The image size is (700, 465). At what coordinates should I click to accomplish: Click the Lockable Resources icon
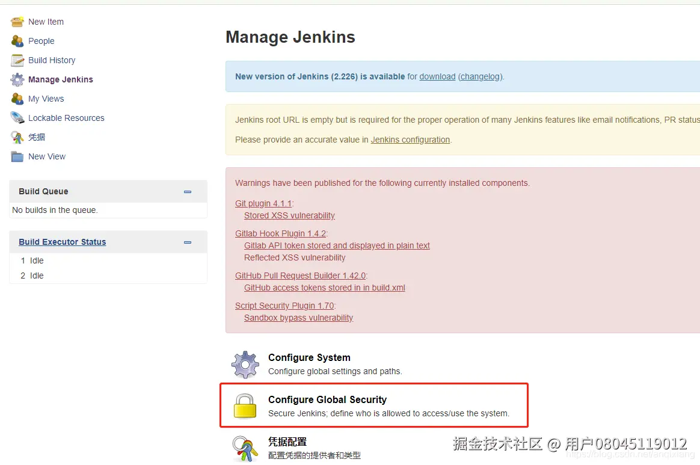[17, 118]
